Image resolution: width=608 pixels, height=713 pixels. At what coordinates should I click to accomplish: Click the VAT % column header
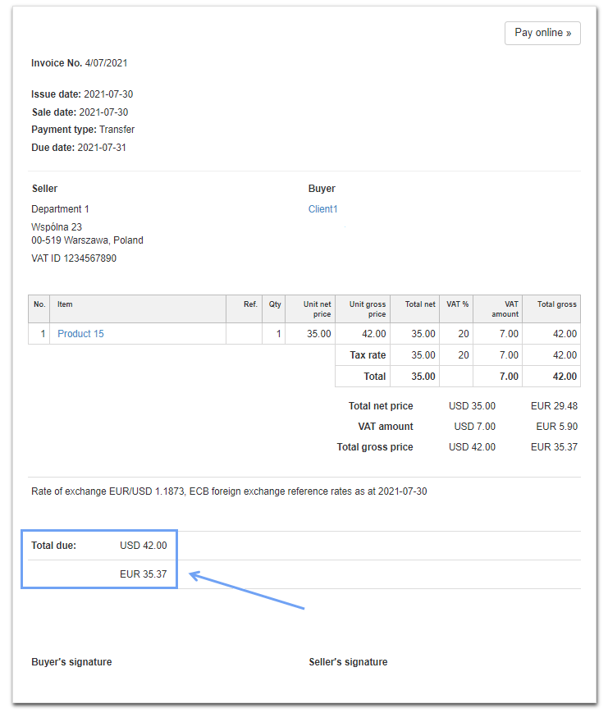tap(456, 304)
